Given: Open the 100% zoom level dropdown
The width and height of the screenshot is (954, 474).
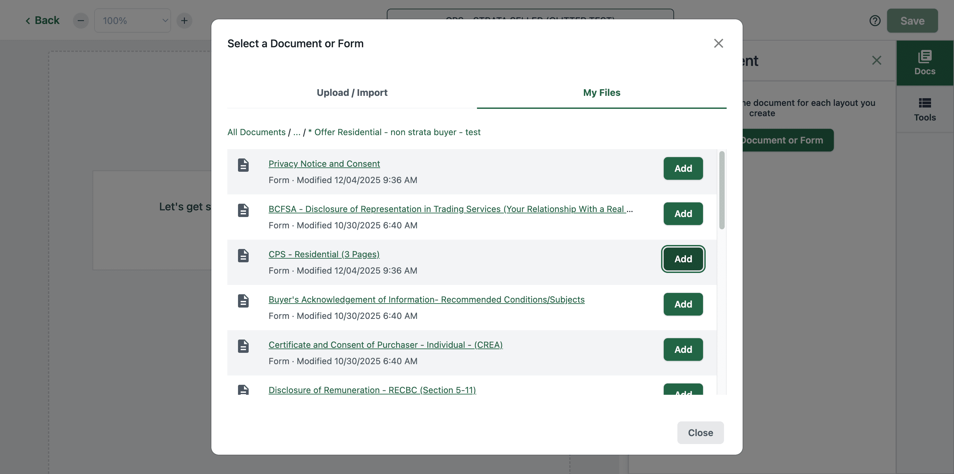Looking at the screenshot, I should pyautogui.click(x=132, y=21).
